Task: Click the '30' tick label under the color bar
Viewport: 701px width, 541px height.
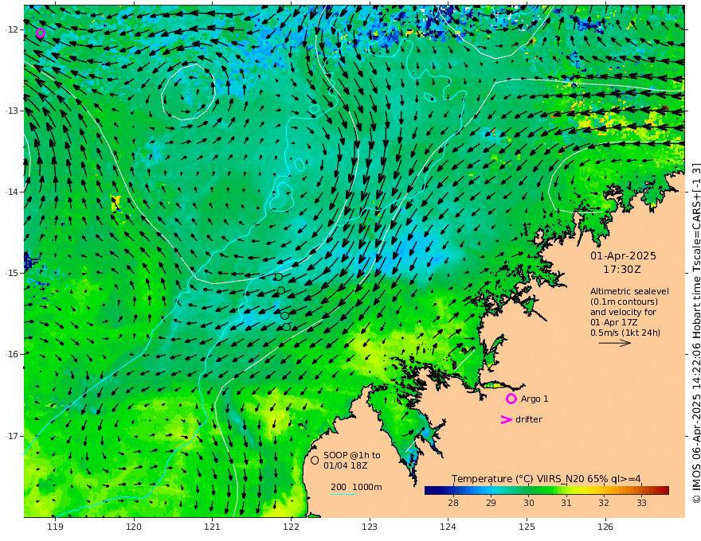Action: tap(528, 503)
